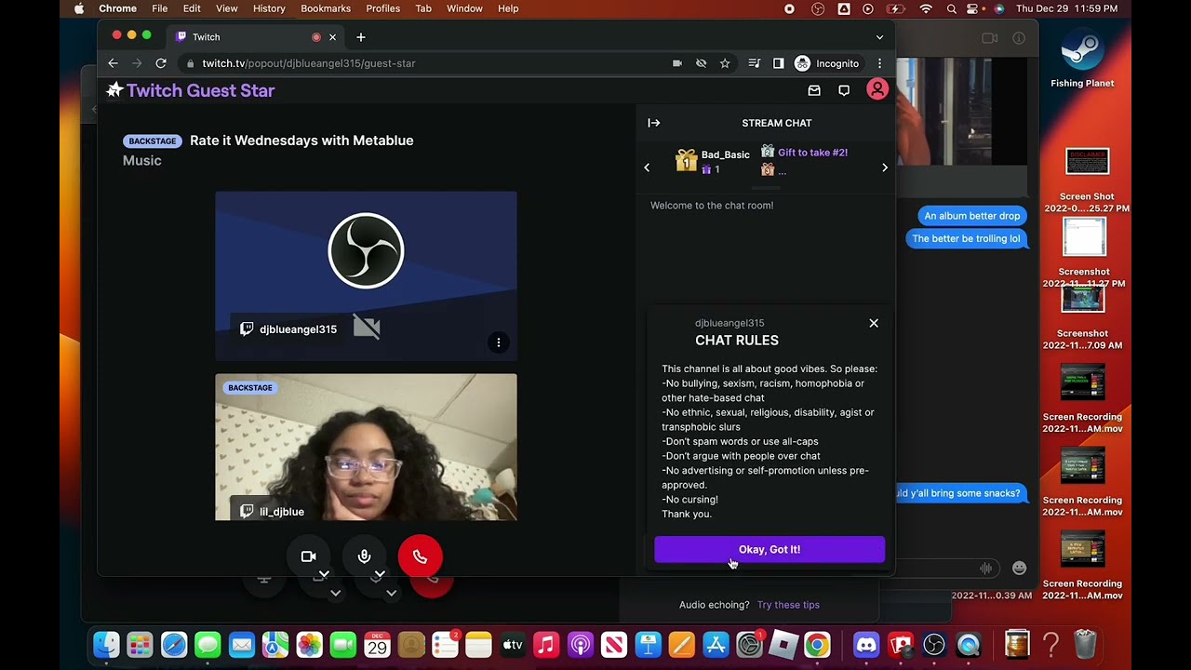Toggle Chrome side panel

779,63
